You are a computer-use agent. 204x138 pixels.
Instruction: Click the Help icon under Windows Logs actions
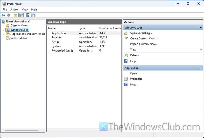click(126, 61)
